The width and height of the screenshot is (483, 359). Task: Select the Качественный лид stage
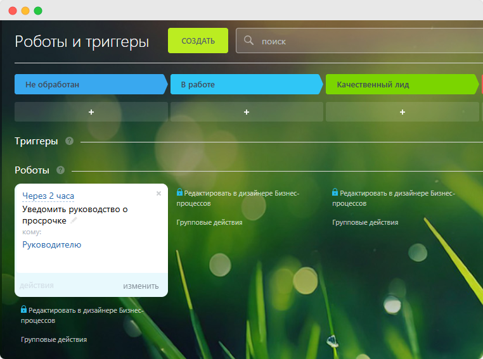(402, 84)
